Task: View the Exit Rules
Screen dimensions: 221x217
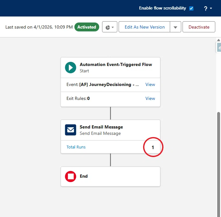Action: 150,98
